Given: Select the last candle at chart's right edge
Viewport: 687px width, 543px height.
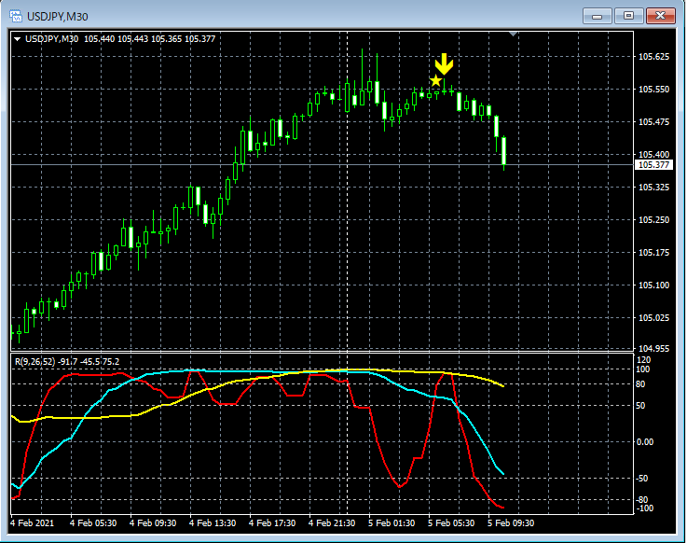Looking at the screenshot, I should tap(504, 151).
